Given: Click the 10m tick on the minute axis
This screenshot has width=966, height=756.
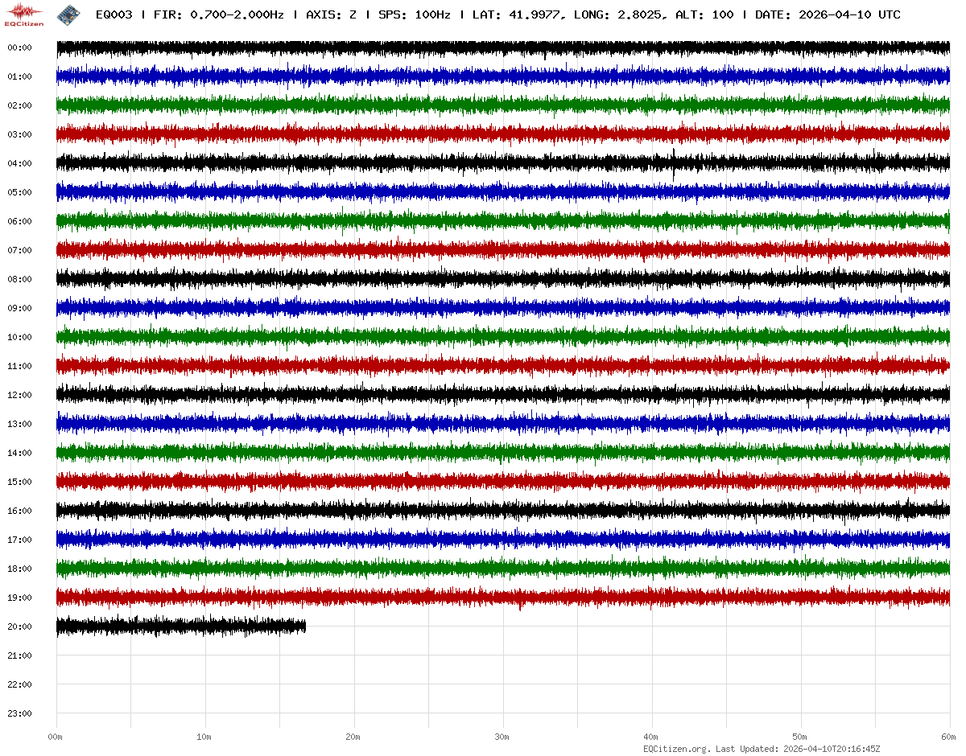Looking at the screenshot, I should tap(204, 737).
